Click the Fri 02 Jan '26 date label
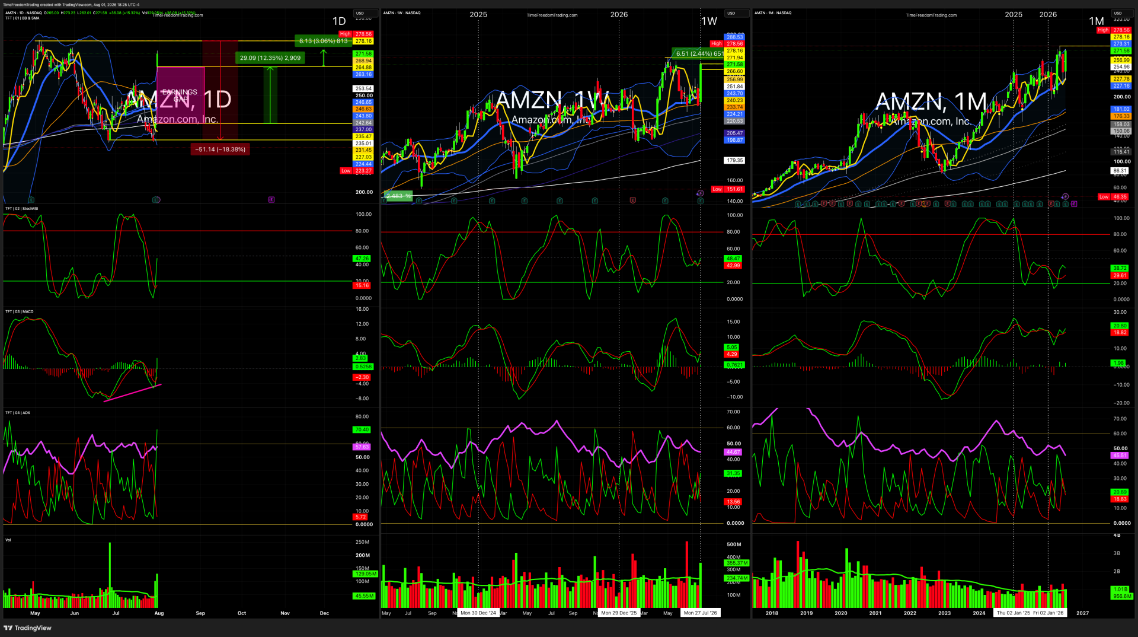This screenshot has height=637, width=1138. (1048, 613)
